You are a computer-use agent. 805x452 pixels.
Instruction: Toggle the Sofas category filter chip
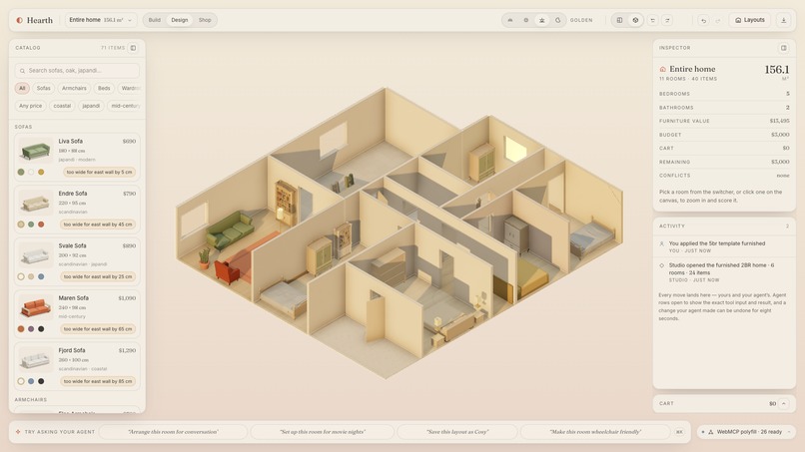(44, 88)
